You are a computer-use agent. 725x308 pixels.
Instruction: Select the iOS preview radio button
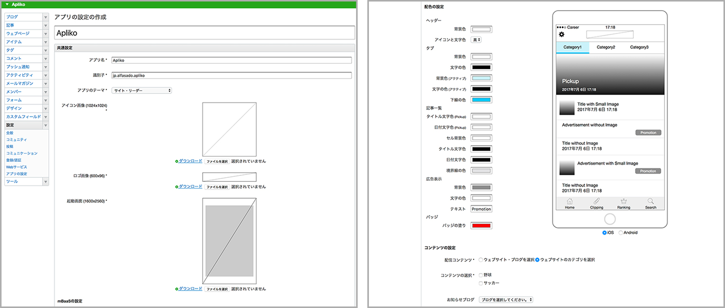click(605, 232)
